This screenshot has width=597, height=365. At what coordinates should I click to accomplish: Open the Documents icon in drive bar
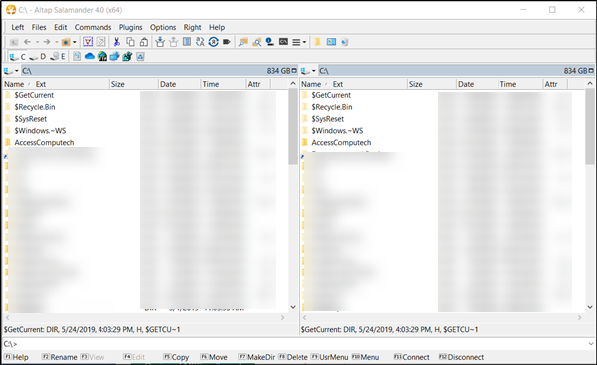tap(77, 57)
